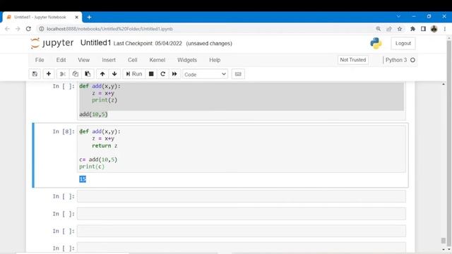Open the cell type Code dropdown
The height and width of the screenshot is (254, 452).
(205, 74)
